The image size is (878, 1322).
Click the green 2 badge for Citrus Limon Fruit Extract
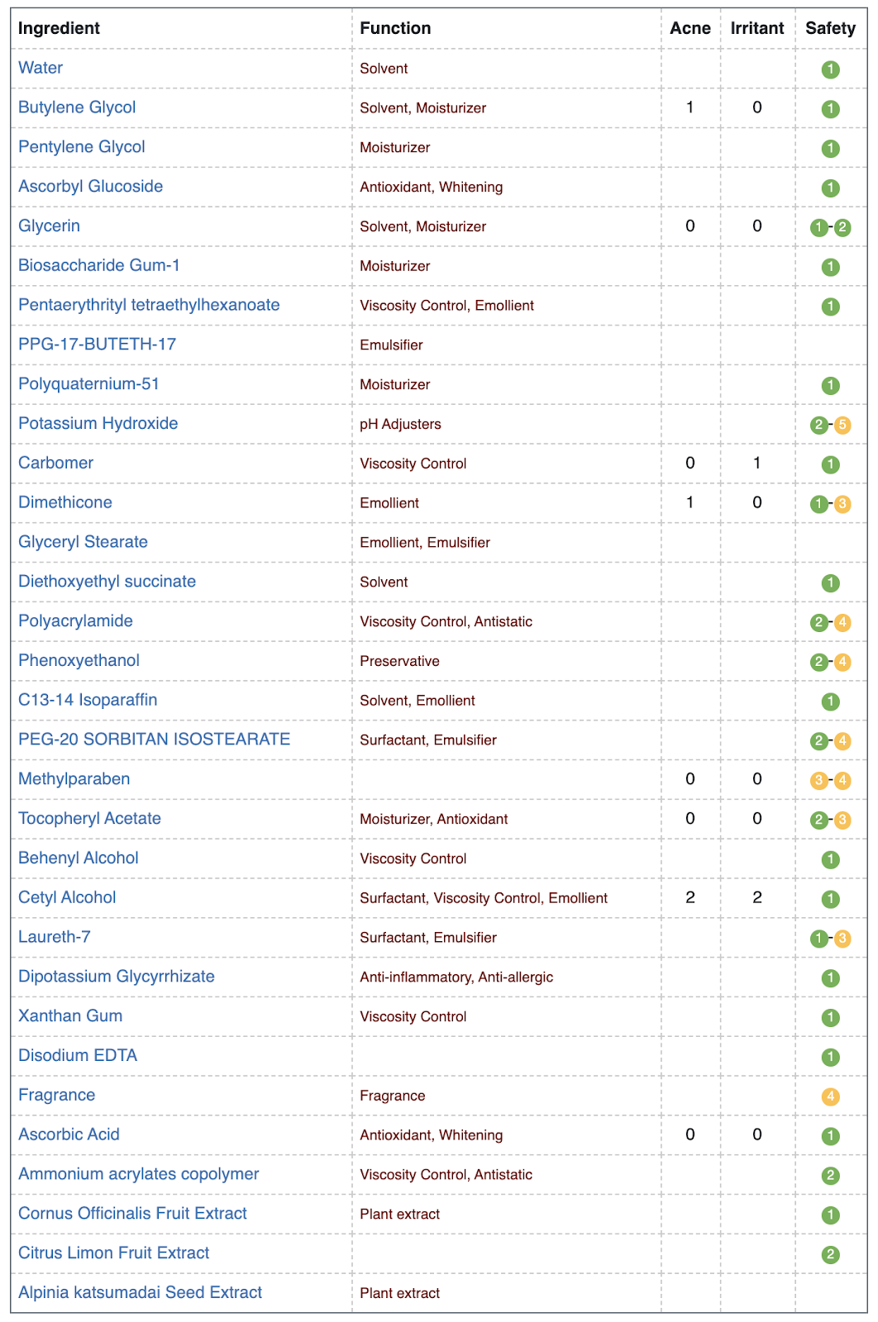pos(831,1254)
